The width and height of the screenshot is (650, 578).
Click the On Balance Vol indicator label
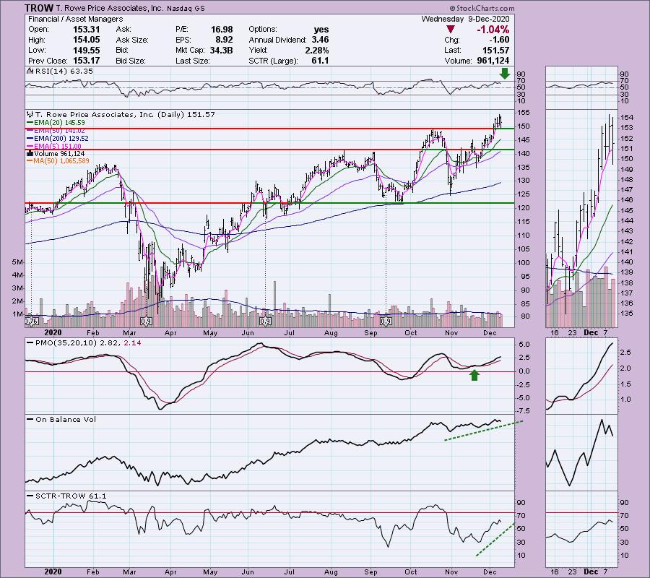pos(66,419)
